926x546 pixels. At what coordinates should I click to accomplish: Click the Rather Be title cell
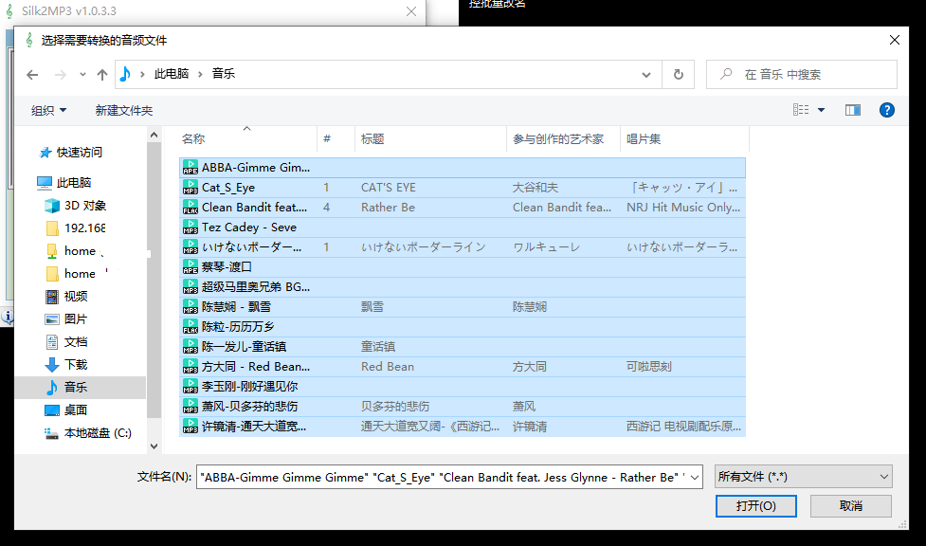(388, 208)
